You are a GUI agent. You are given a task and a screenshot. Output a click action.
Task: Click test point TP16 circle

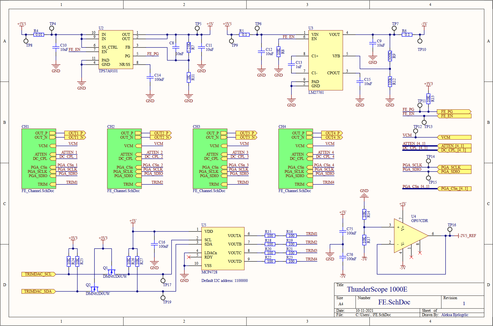(450, 229)
